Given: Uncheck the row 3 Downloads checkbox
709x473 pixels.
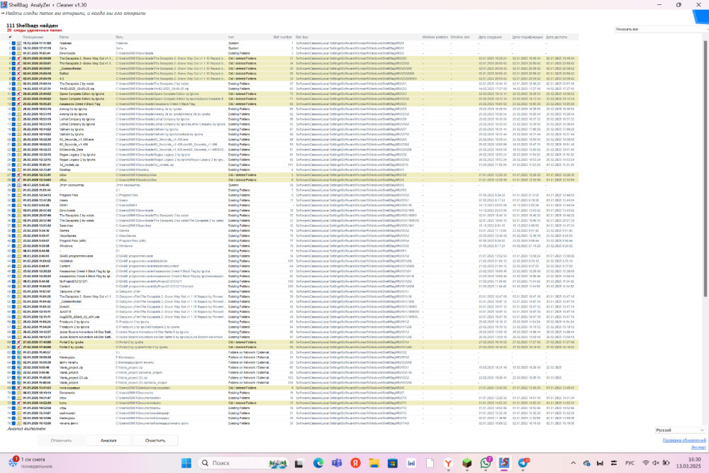Looking at the screenshot, I should (x=13, y=53).
